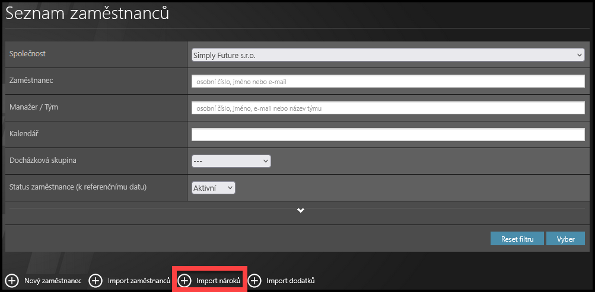Focus the Manažer / Tým input field

(x=388, y=108)
